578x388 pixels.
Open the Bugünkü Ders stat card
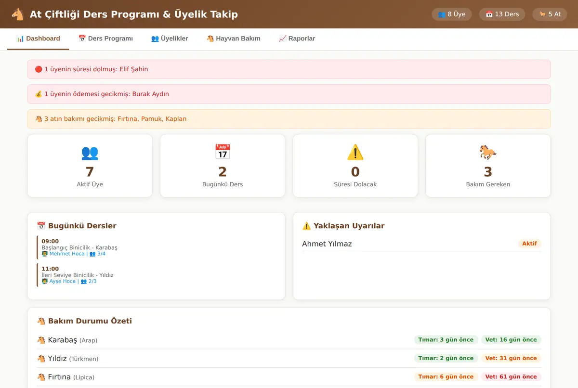(223, 166)
